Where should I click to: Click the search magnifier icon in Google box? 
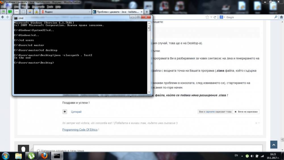point(276,17)
